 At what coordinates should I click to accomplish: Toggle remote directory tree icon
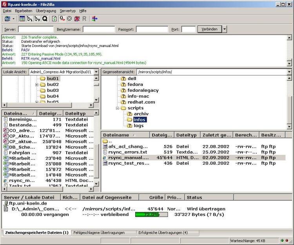pos(37,19)
